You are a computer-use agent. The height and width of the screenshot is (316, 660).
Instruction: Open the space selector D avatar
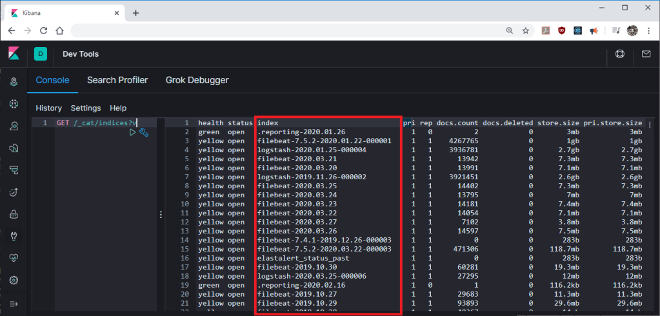[x=41, y=54]
